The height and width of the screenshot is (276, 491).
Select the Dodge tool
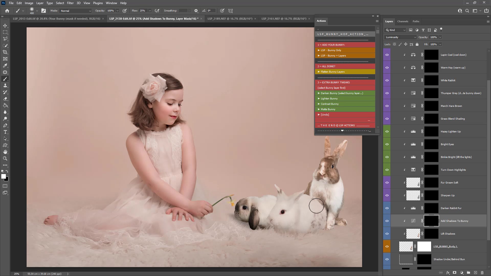(5, 119)
